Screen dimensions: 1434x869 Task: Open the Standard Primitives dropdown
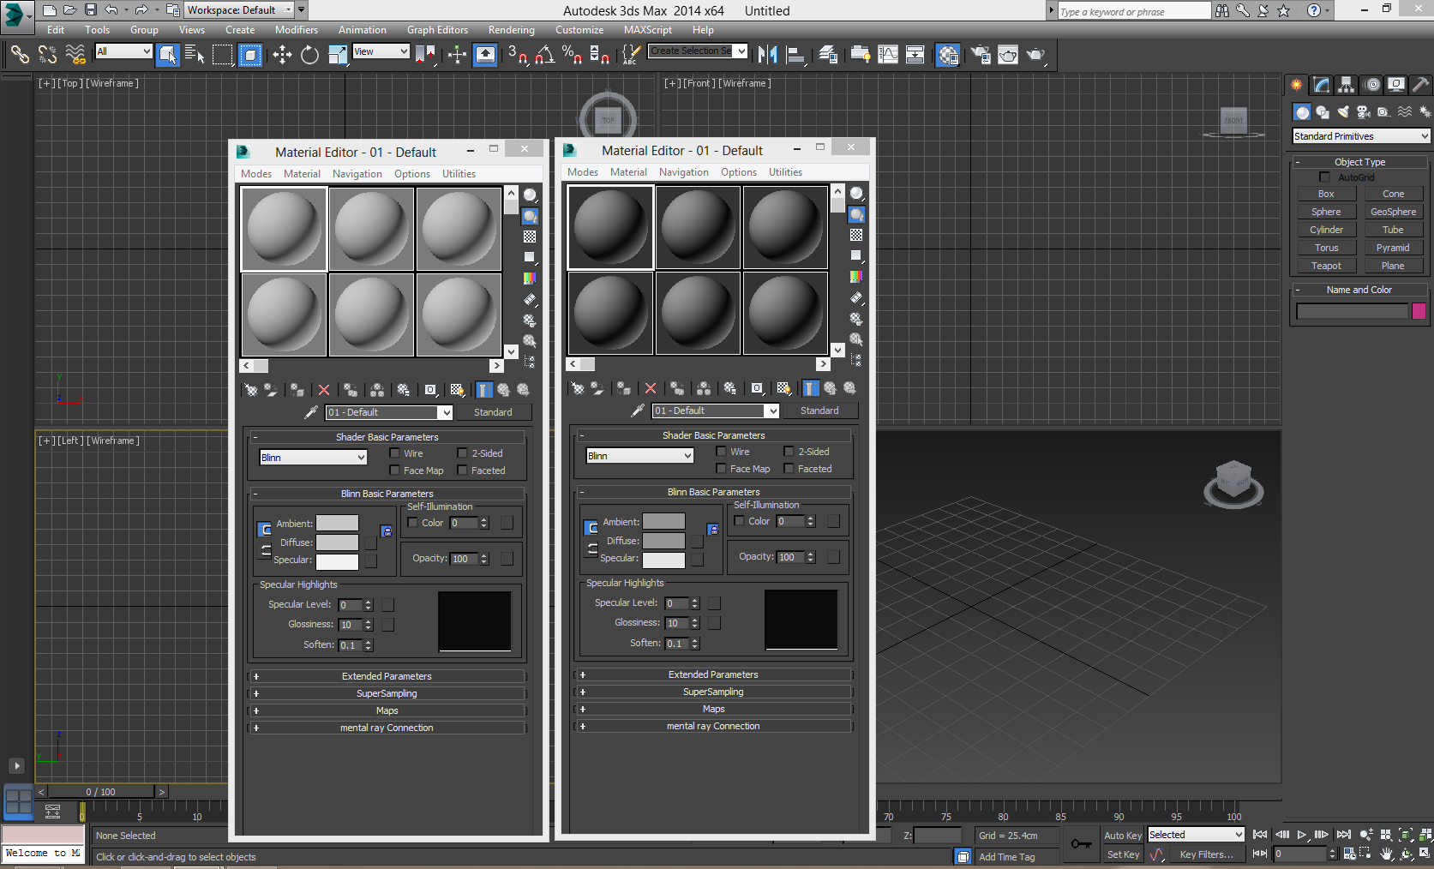[x=1361, y=136]
